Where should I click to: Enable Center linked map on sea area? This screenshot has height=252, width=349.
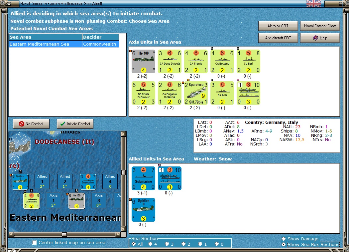point(35,243)
